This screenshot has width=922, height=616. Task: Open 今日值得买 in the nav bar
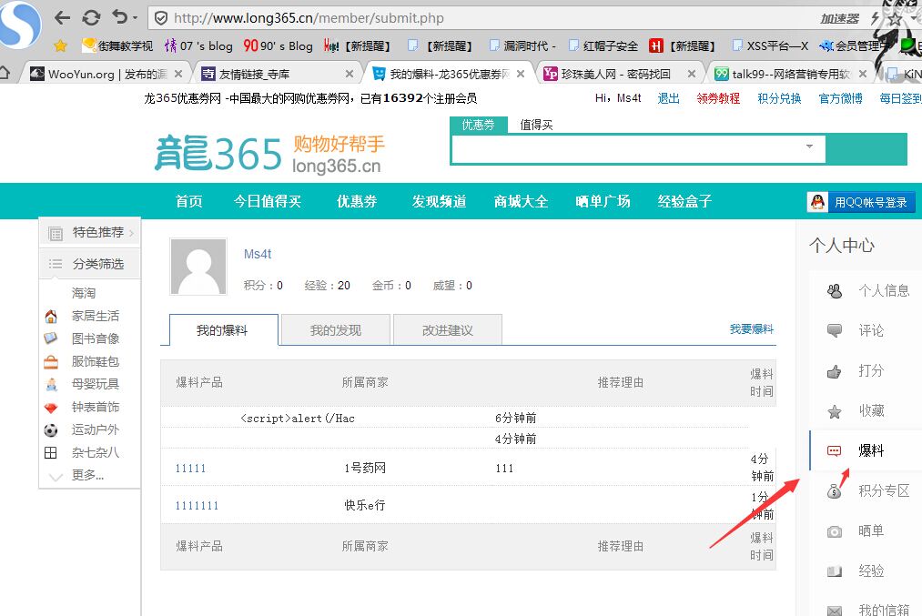pyautogui.click(x=268, y=202)
